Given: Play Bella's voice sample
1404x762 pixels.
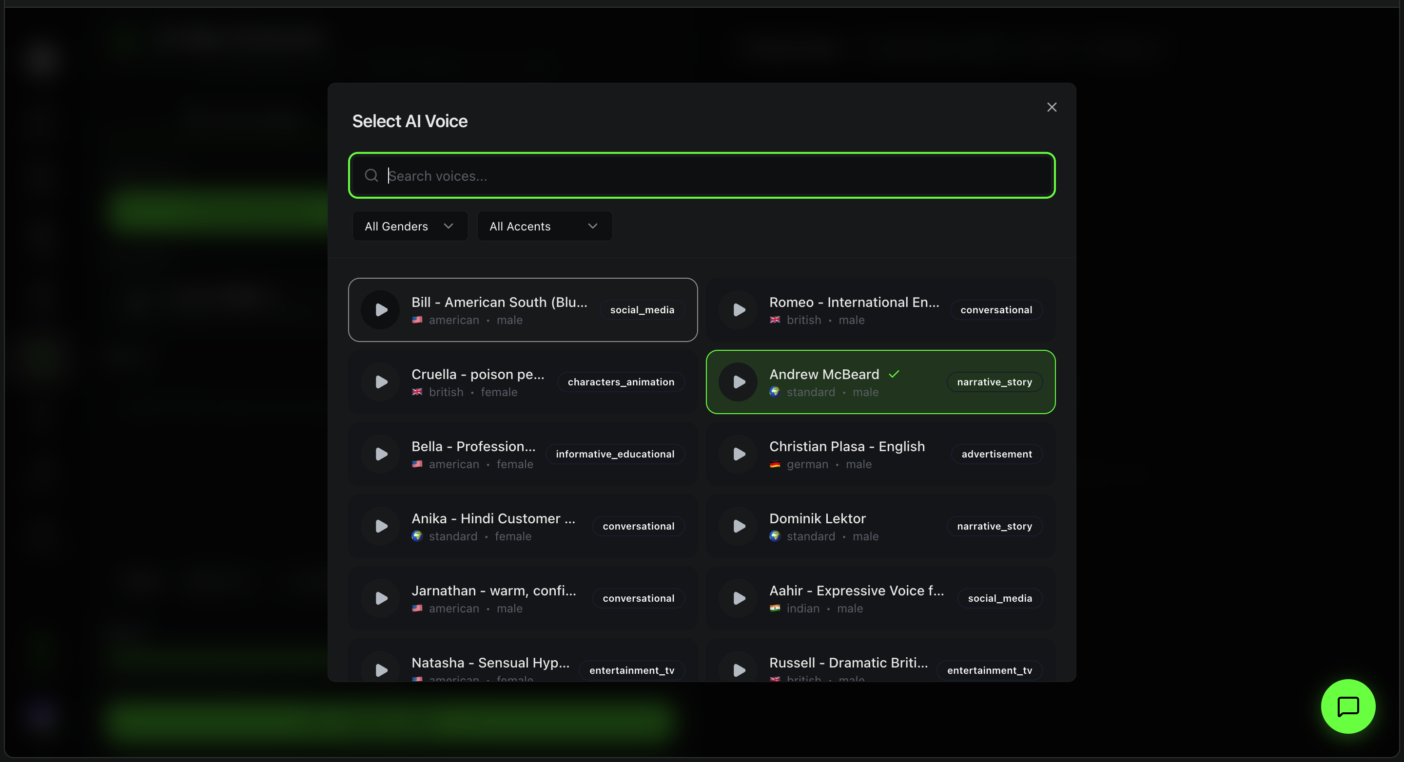Looking at the screenshot, I should (380, 454).
